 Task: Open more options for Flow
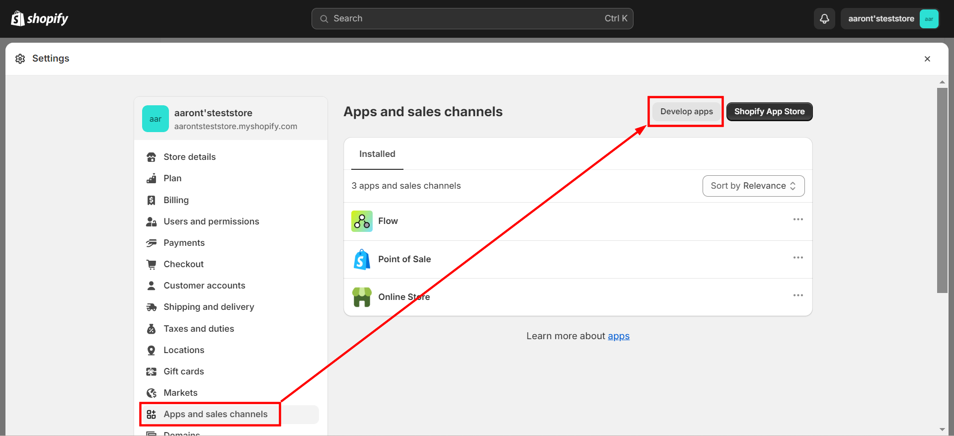(x=798, y=219)
